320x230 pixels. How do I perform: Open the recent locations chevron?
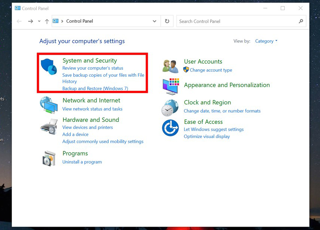(x=39, y=21)
